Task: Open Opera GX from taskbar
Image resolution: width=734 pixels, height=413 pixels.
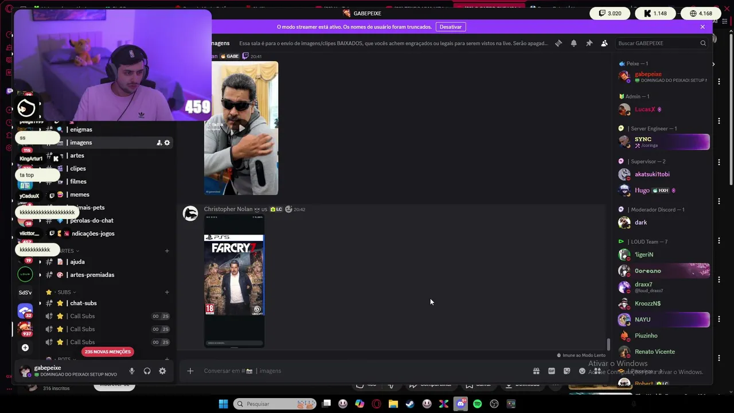Action: (377, 404)
